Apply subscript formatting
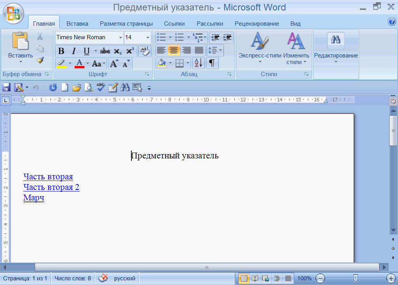This screenshot has width=398, height=285. pos(117,51)
